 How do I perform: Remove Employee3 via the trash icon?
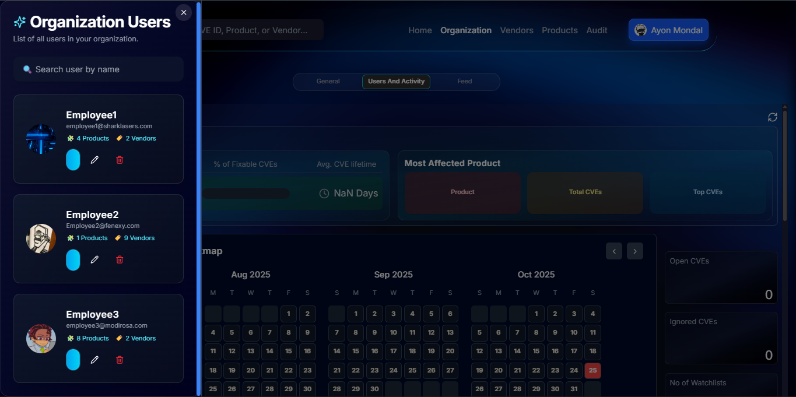(x=120, y=360)
